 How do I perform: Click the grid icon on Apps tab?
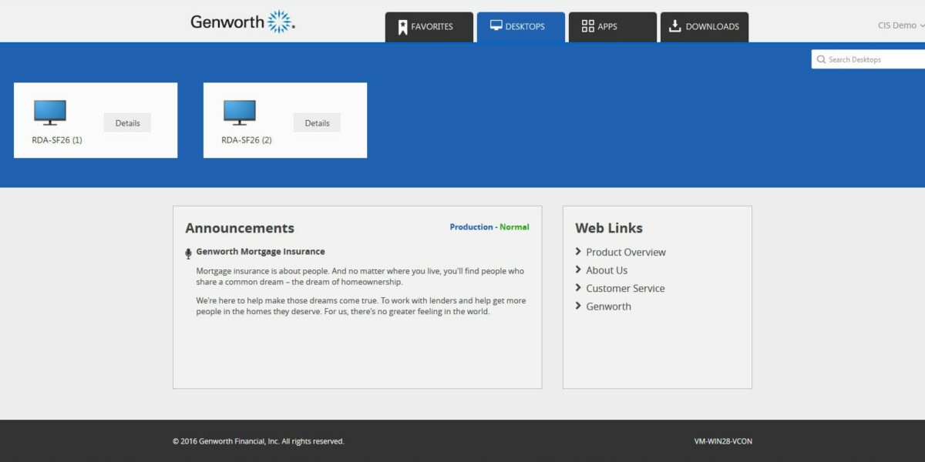[x=588, y=26]
